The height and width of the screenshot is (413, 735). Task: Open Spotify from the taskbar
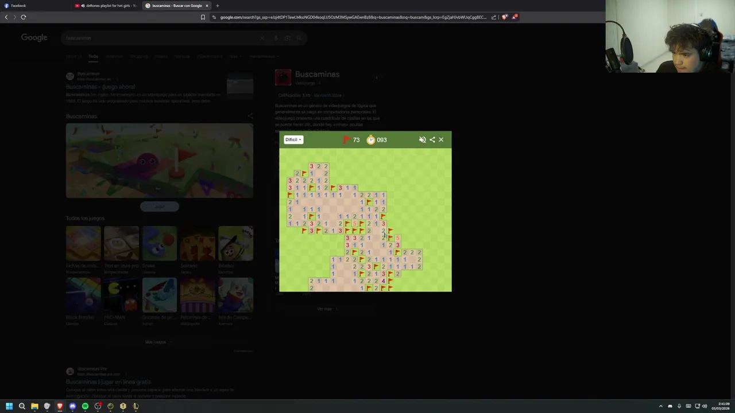(x=85, y=406)
